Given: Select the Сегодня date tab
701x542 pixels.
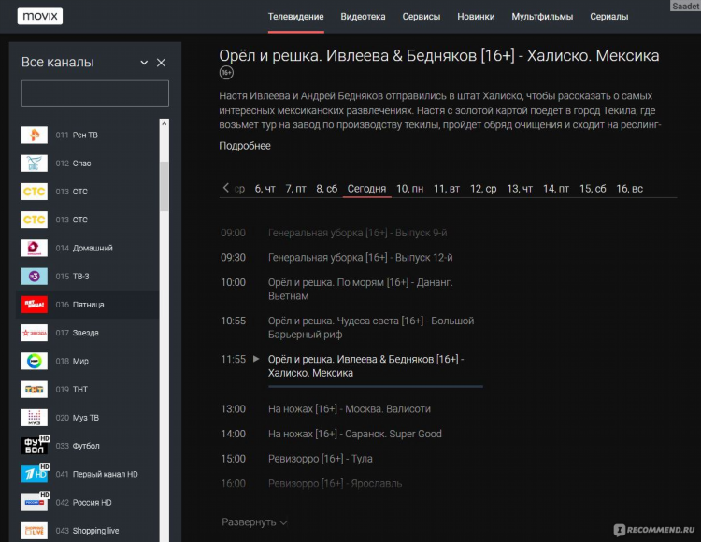Looking at the screenshot, I should pos(366,189).
